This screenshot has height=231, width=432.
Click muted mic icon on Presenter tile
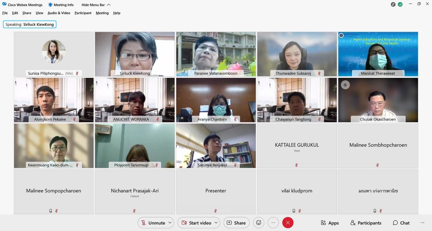pos(215,211)
